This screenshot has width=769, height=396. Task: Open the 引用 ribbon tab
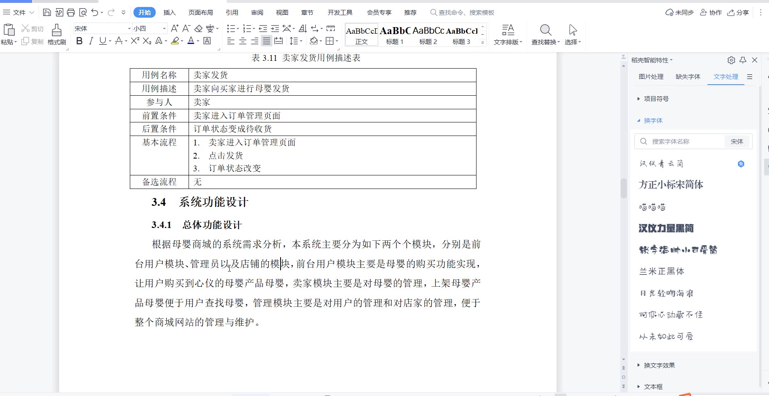point(232,12)
